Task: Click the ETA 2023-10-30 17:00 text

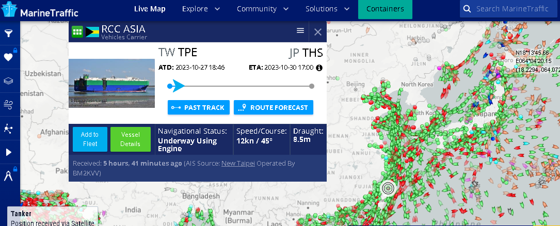Action: point(281,68)
